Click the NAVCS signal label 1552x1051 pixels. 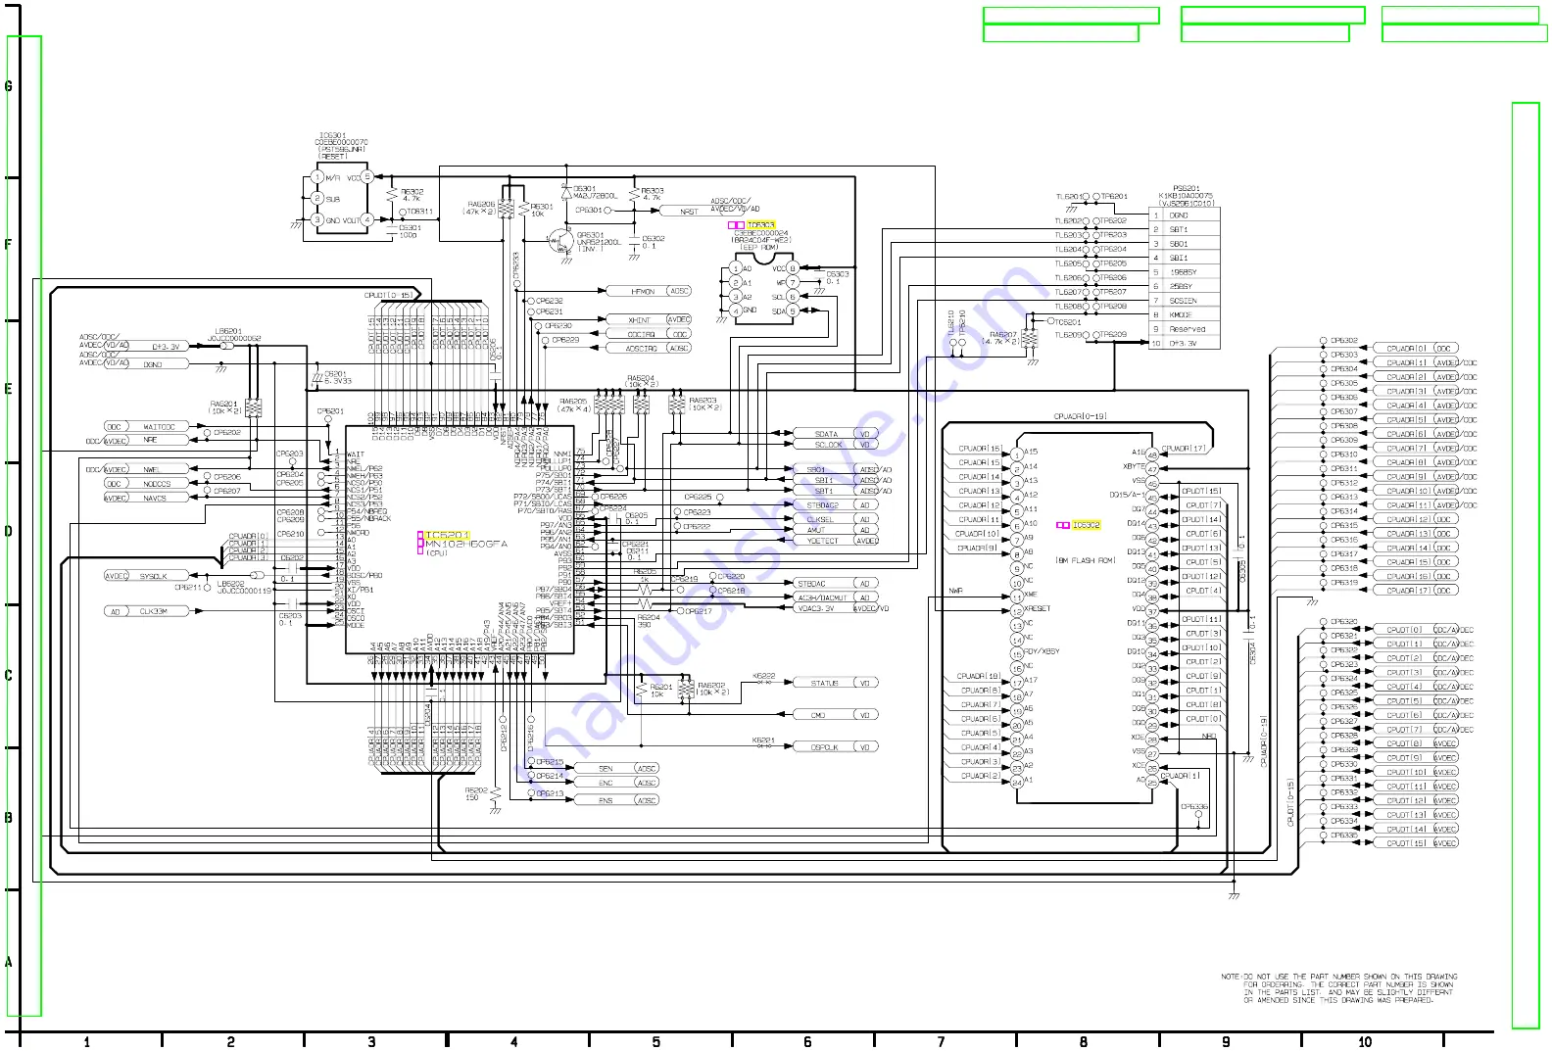(155, 498)
